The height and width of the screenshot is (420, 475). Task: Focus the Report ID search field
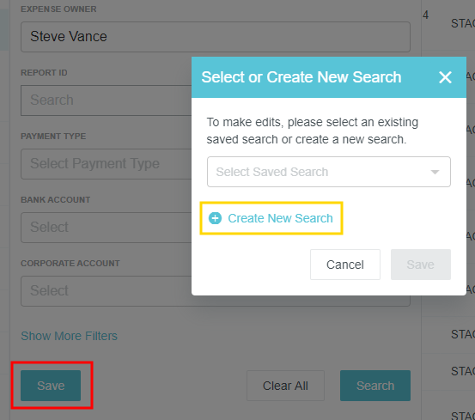tap(106, 100)
